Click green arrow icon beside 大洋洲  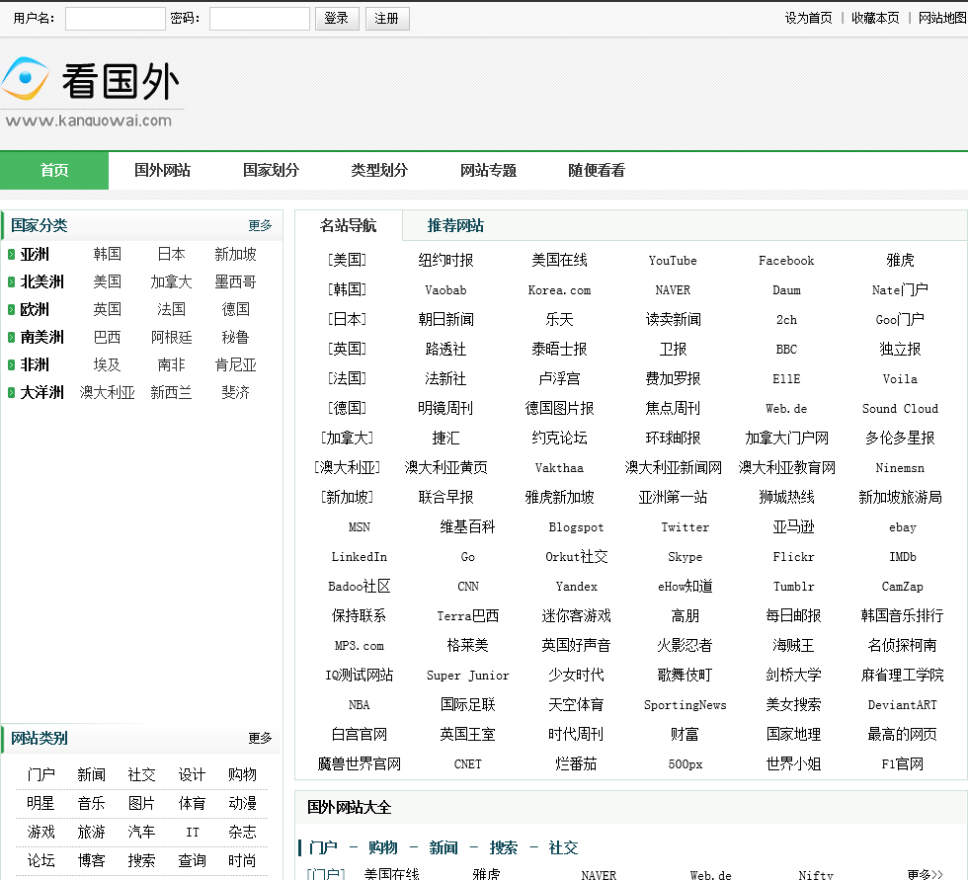pyautogui.click(x=11, y=393)
